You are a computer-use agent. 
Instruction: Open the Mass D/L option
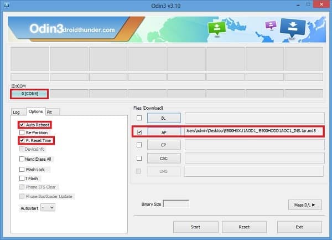[x=305, y=205]
